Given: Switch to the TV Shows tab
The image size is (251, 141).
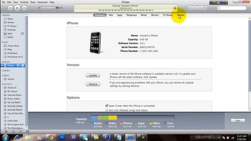Looking at the screenshot, I should coord(167,15).
